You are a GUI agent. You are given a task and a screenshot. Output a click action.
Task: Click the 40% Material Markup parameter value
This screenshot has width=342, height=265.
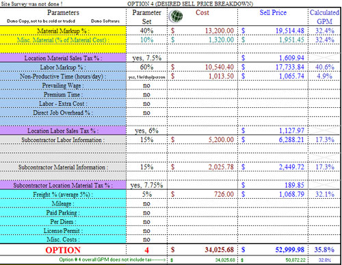[x=146, y=31]
